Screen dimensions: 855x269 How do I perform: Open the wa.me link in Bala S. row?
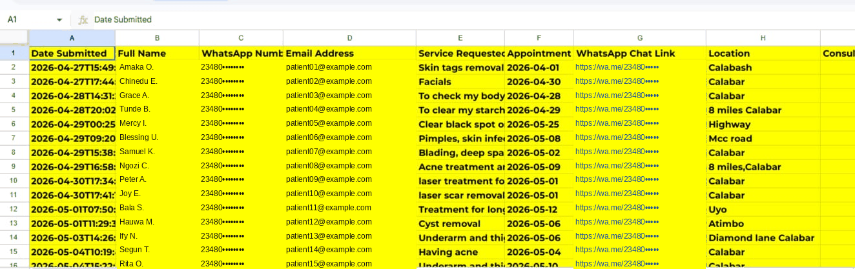coord(617,208)
